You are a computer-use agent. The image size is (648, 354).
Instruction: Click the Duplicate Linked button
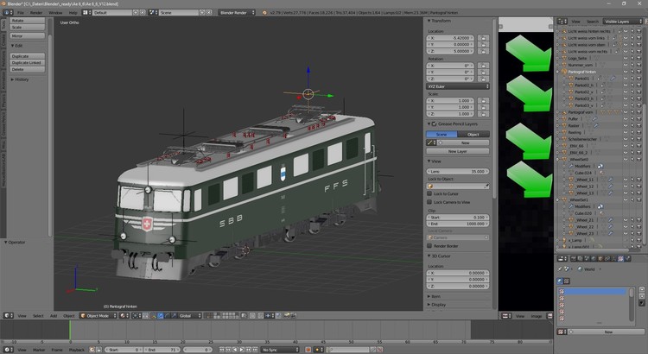(x=26, y=62)
